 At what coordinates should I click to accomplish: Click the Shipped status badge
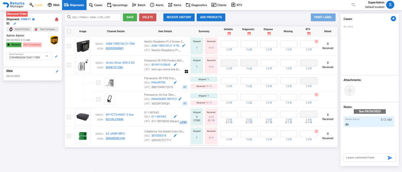[x=14, y=44]
